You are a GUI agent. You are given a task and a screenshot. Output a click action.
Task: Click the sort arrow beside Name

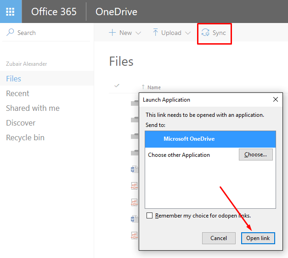(143, 87)
